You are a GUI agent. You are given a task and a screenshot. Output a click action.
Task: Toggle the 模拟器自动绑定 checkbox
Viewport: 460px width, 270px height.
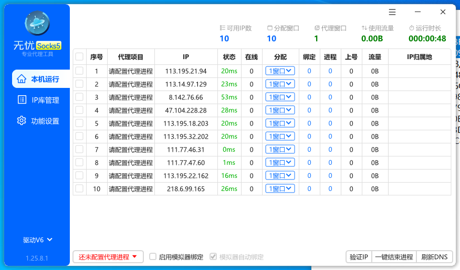click(x=213, y=257)
